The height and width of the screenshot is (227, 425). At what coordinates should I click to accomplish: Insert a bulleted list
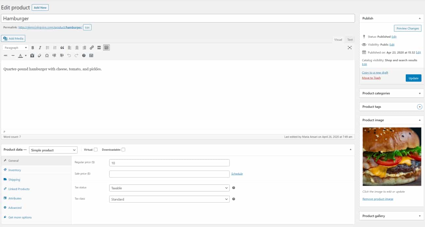[x=47, y=48]
